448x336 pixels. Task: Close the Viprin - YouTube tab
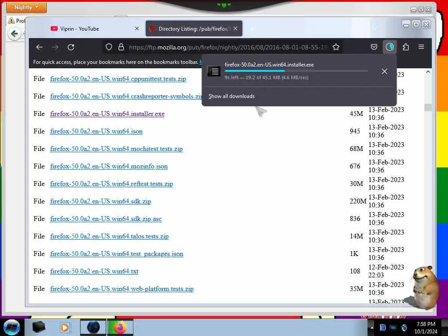click(137, 28)
